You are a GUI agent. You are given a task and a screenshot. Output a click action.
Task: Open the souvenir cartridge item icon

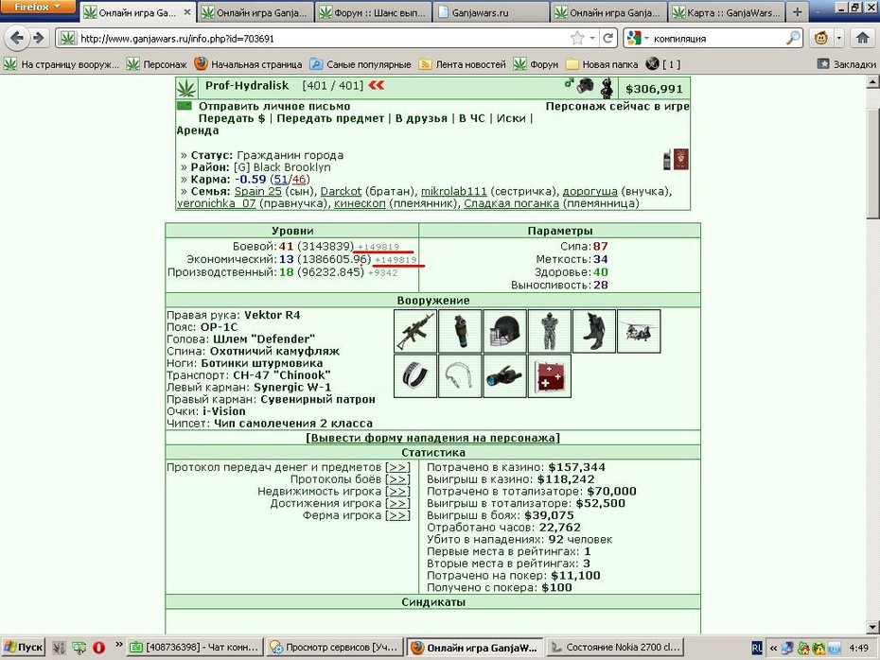pyautogui.click(x=460, y=375)
